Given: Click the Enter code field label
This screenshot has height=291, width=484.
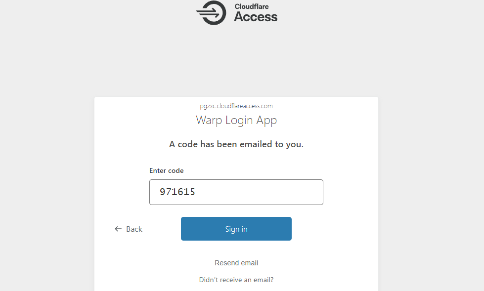Looking at the screenshot, I should (x=167, y=170).
